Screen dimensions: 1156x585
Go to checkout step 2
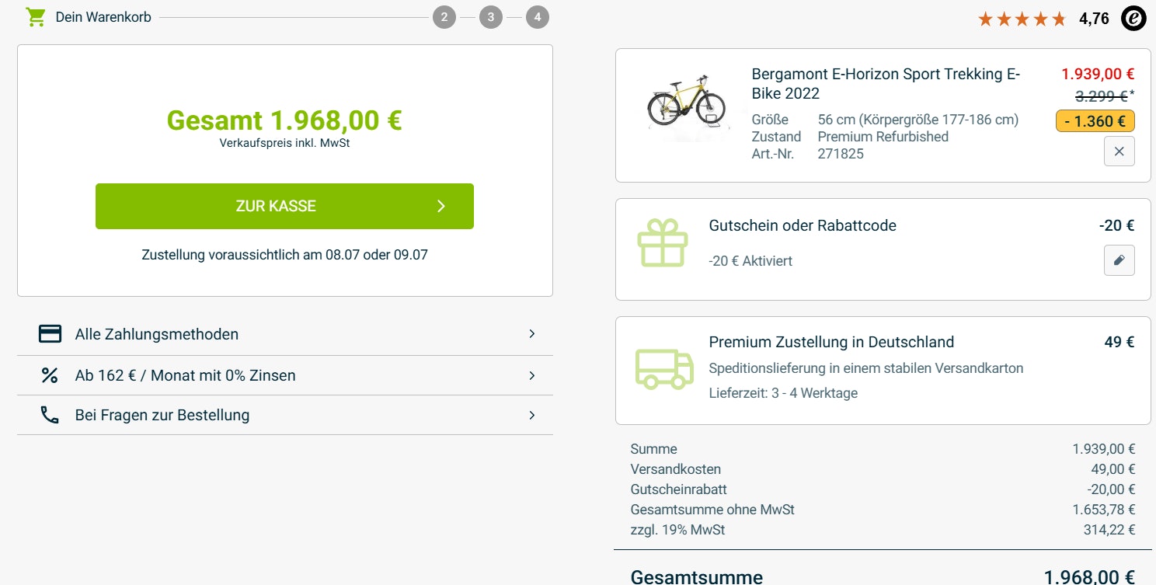coord(444,16)
